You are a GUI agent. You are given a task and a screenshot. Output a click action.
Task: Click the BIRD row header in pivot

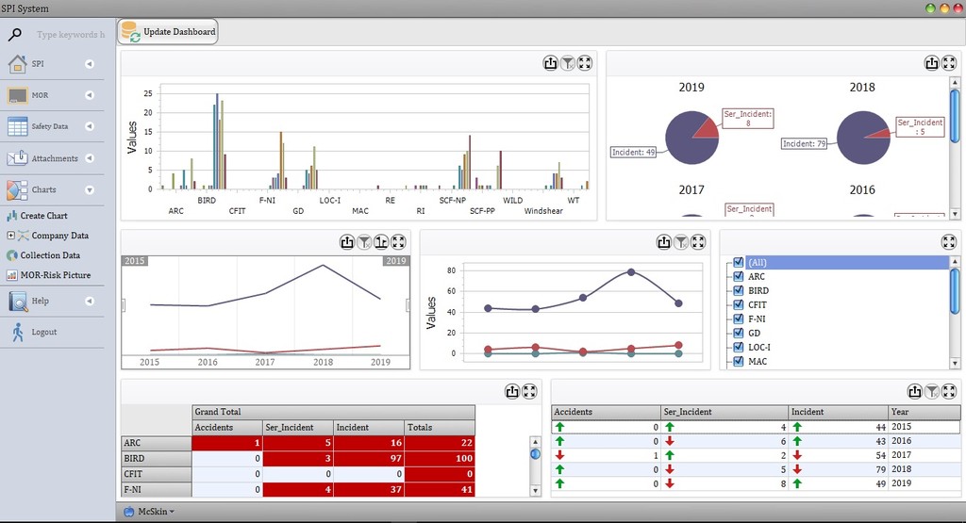[157, 458]
